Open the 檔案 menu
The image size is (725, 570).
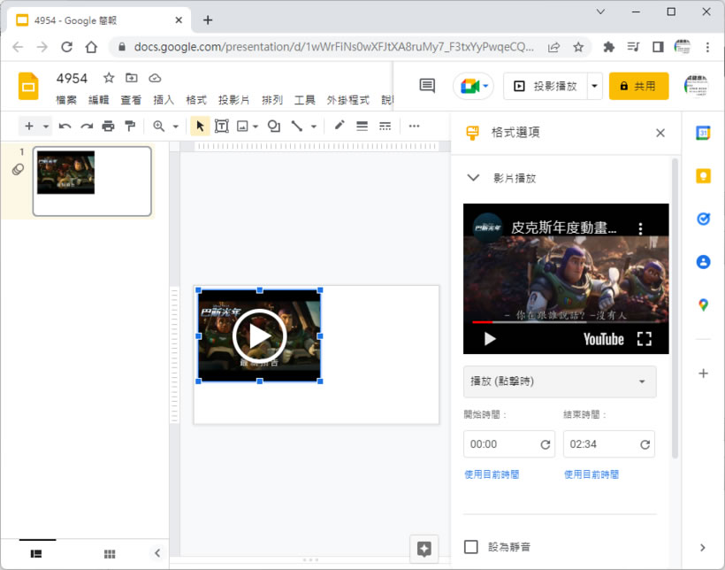66,100
